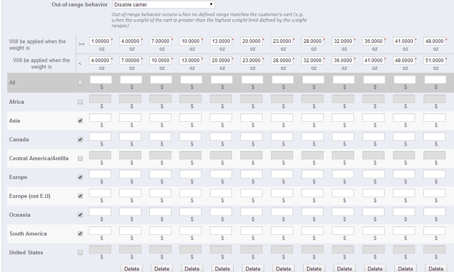Edit the lower weight bound 28.0000 field
The image size is (454, 272).
pos(312,41)
